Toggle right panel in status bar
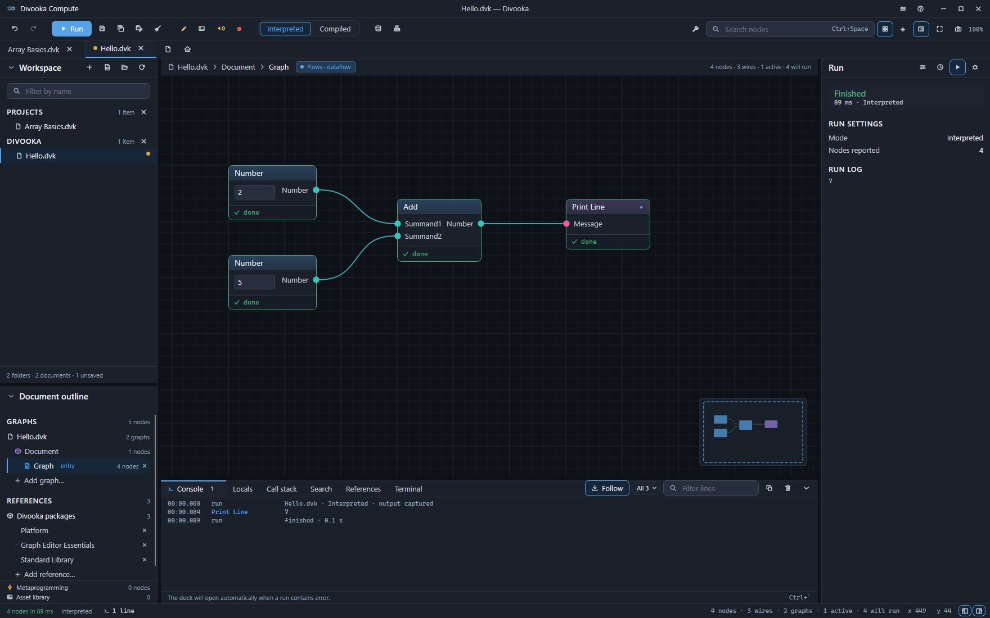This screenshot has height=618, width=990. [979, 611]
